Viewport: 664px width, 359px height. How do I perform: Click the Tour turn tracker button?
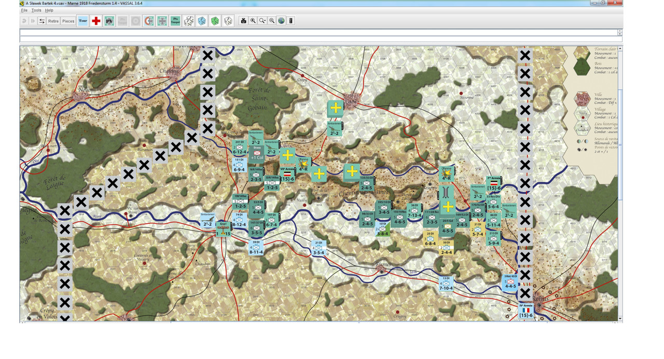coord(82,21)
